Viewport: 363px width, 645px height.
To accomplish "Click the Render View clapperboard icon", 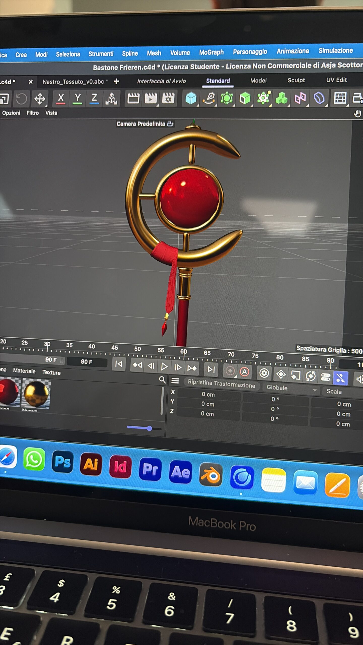I will 133,98.
